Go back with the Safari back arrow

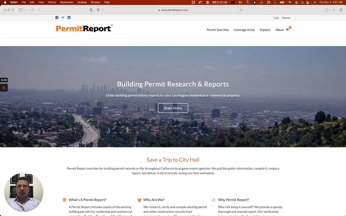click(32, 10)
